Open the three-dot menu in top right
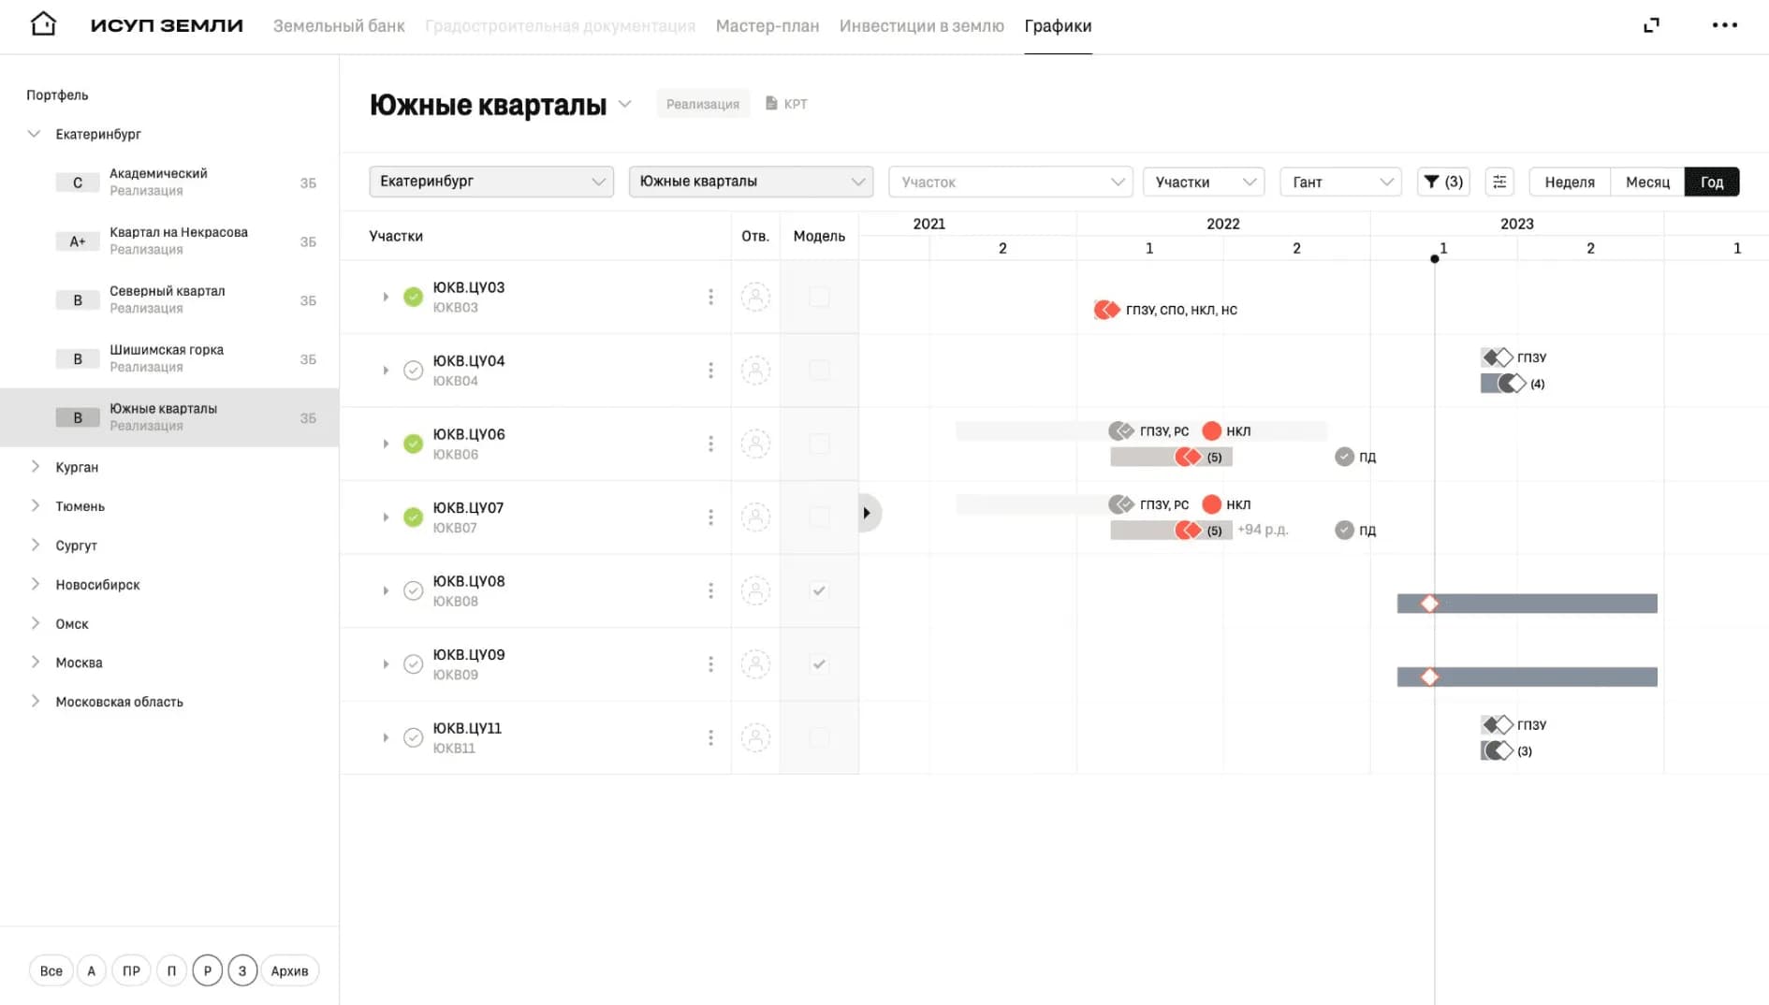This screenshot has width=1769, height=1005. [x=1724, y=25]
